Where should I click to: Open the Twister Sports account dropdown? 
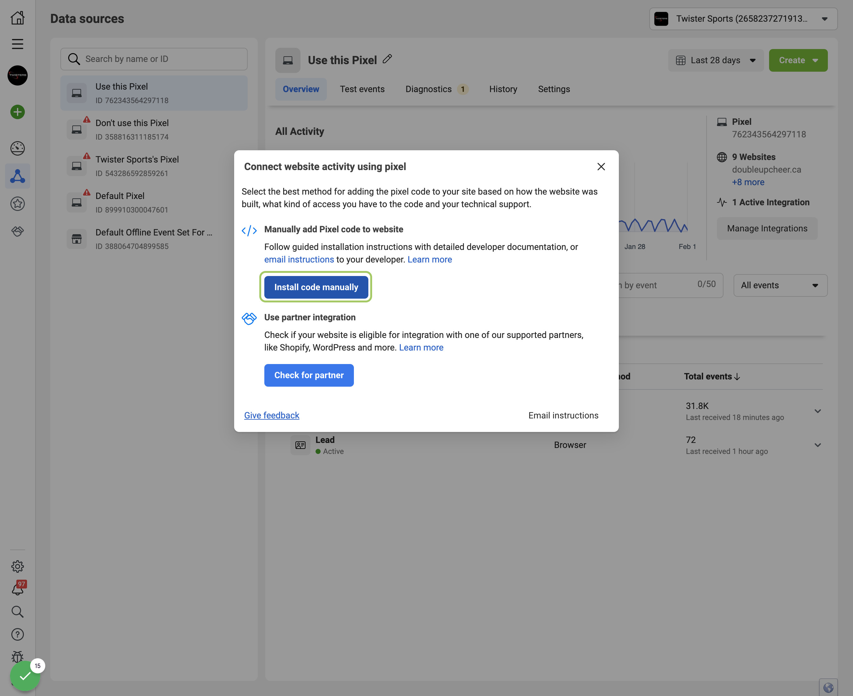pyautogui.click(x=743, y=19)
